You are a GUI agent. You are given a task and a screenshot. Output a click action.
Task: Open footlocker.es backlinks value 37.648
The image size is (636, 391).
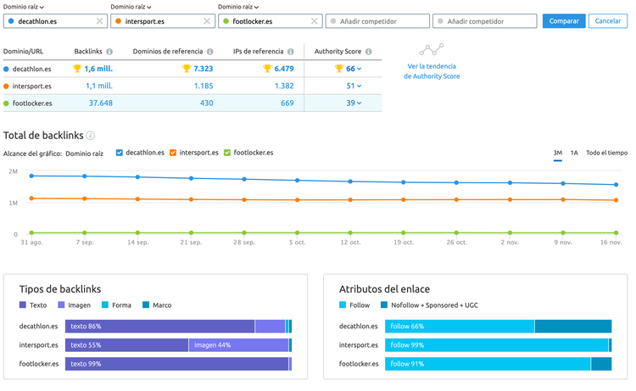(x=101, y=103)
